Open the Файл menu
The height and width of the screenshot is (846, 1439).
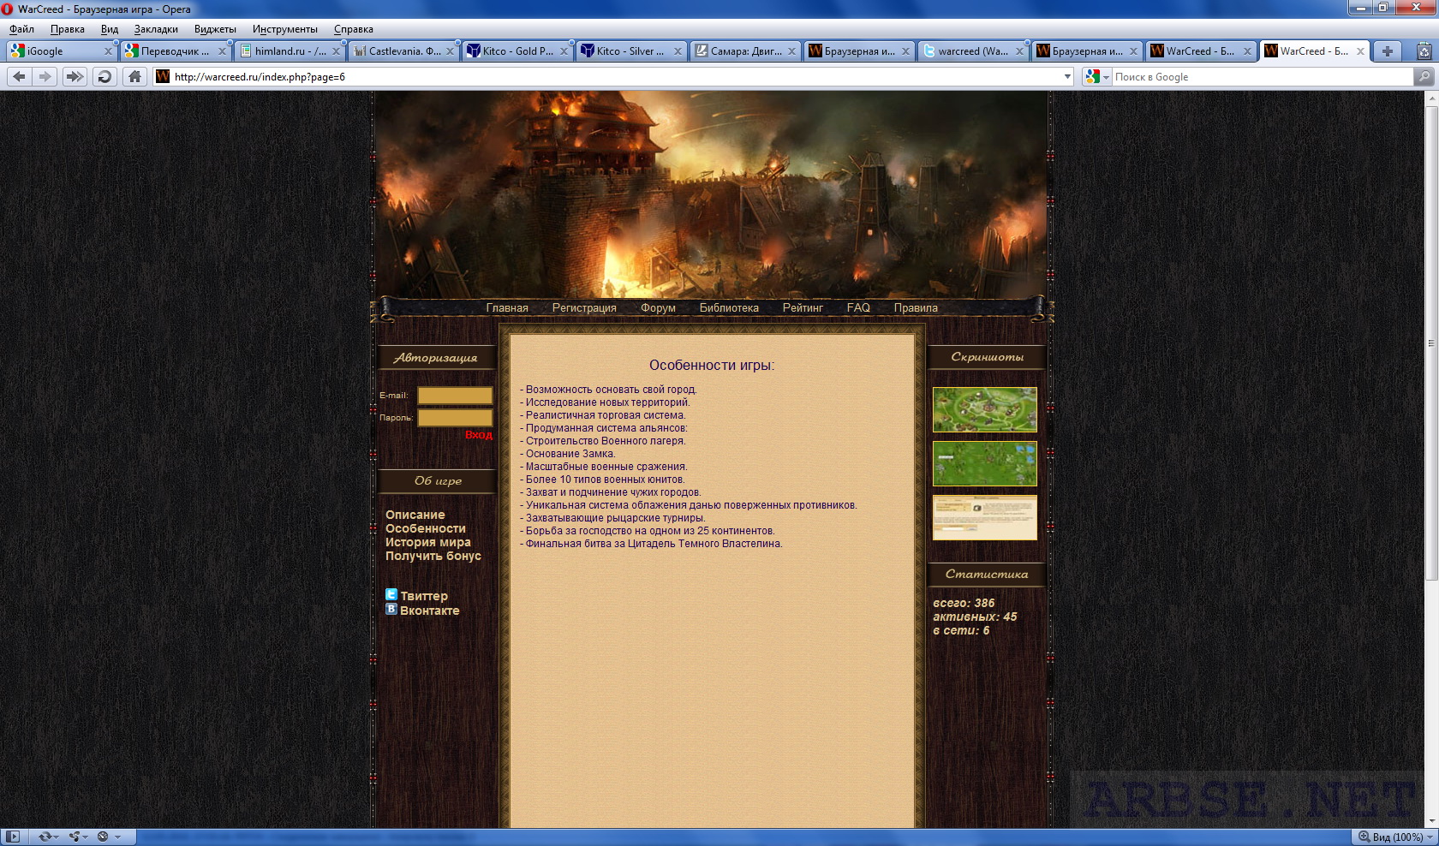click(21, 29)
